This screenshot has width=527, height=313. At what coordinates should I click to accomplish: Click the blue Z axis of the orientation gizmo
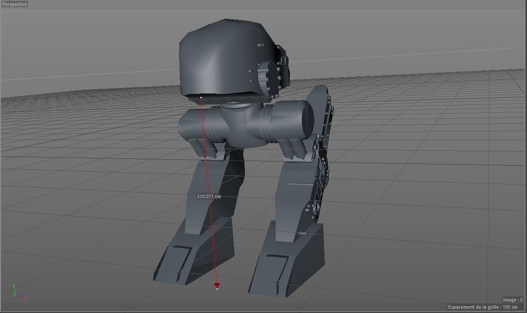pyautogui.click(x=21, y=293)
